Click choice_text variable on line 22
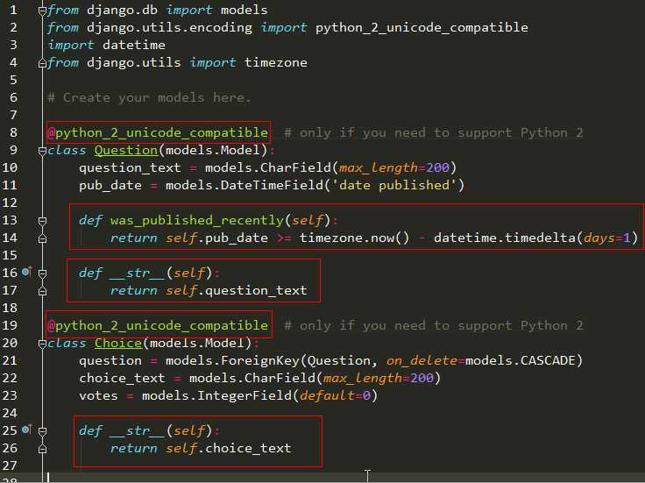The image size is (645, 483). pyautogui.click(x=122, y=378)
